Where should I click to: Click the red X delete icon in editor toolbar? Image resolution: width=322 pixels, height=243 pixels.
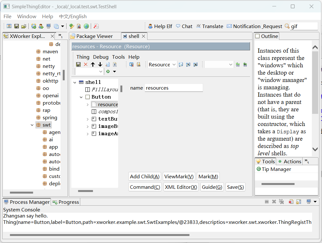(86, 64)
